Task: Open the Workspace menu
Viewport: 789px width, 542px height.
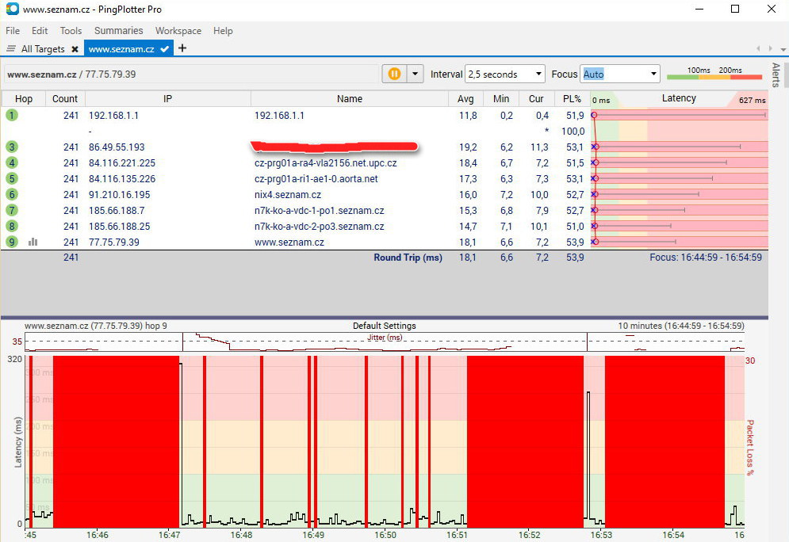Action: 178,31
